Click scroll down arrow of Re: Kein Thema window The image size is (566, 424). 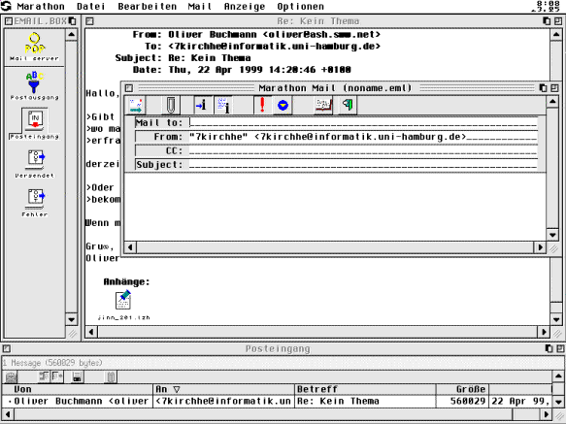[x=556, y=320]
